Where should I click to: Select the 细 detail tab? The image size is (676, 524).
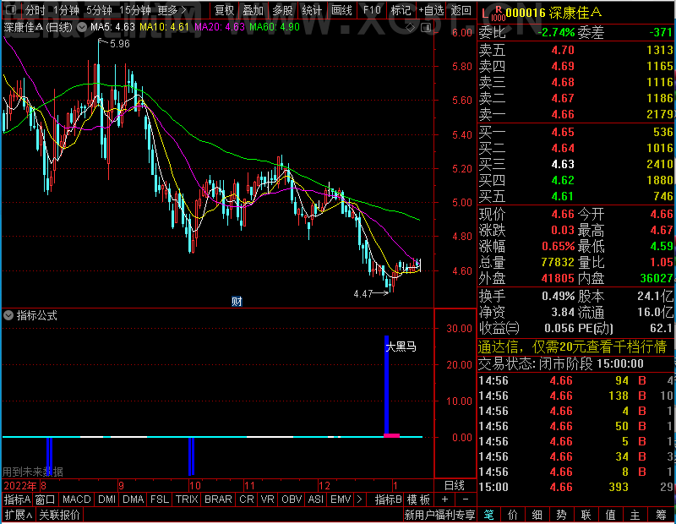[537, 515]
